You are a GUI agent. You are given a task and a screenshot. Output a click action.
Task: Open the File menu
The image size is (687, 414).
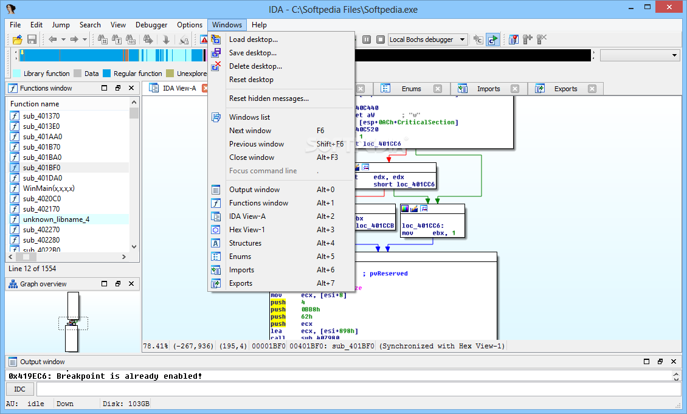point(15,25)
